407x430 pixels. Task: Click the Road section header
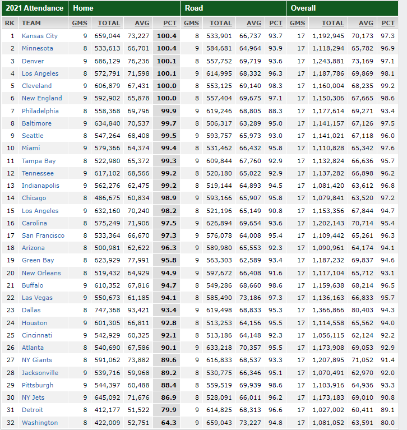click(233, 8)
